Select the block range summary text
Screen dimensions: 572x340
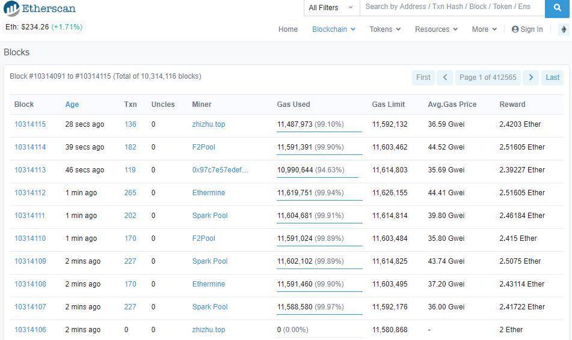point(105,76)
